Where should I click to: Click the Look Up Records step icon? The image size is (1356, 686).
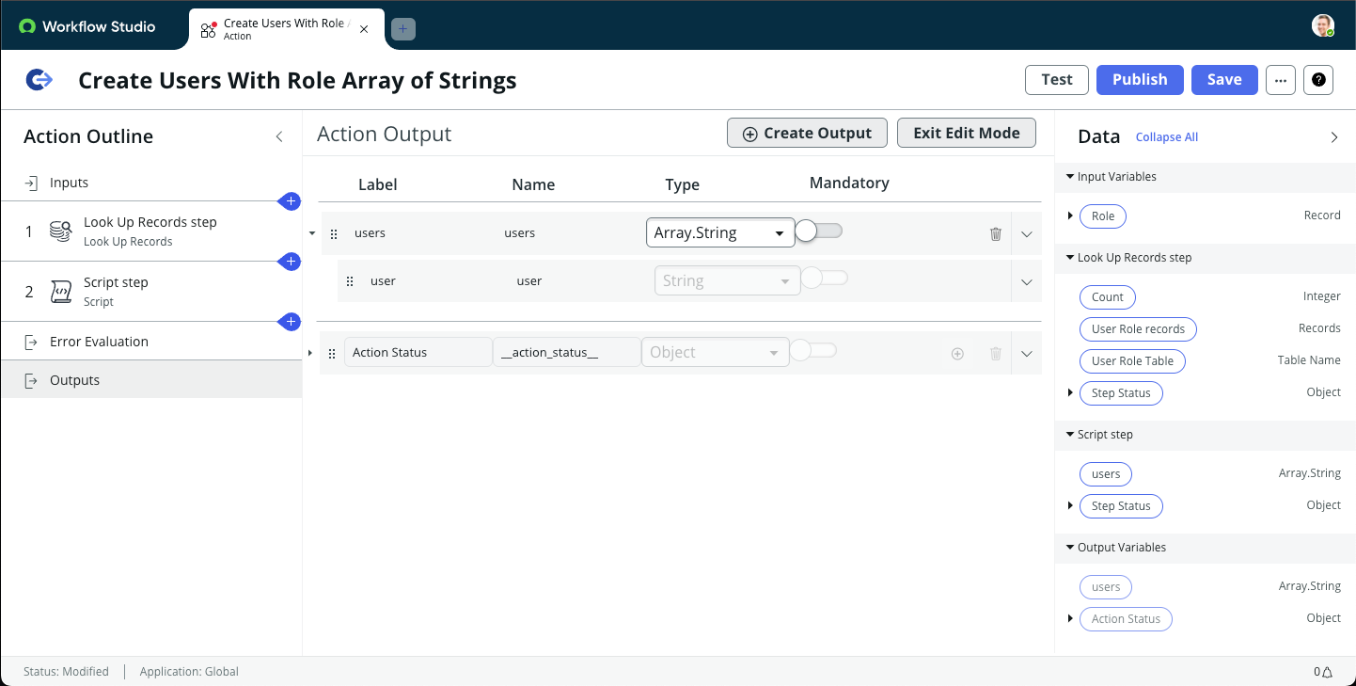60,231
